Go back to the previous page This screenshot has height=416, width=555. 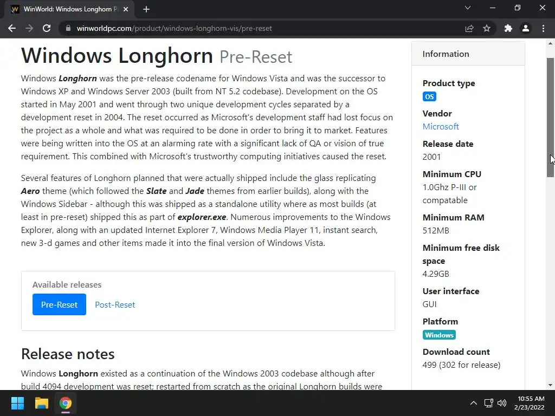[x=12, y=28]
